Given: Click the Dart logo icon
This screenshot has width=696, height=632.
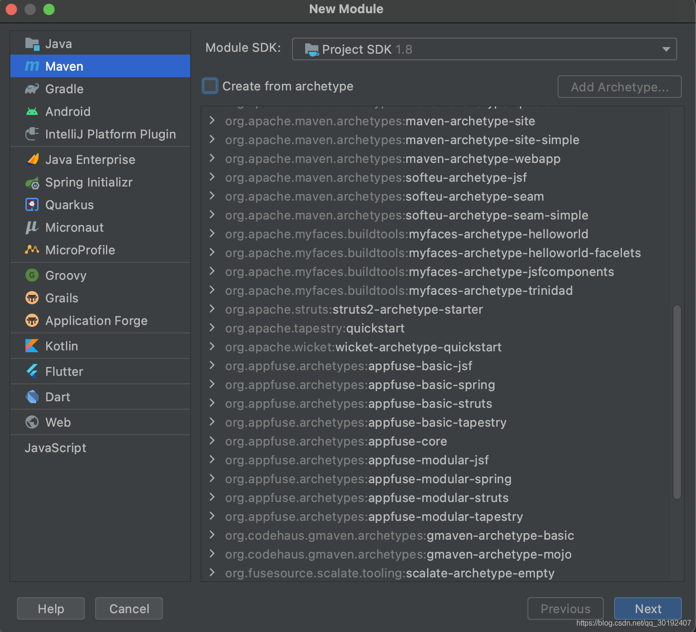Looking at the screenshot, I should [32, 397].
